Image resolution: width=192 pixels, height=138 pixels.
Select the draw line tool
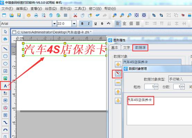tap(5, 49)
